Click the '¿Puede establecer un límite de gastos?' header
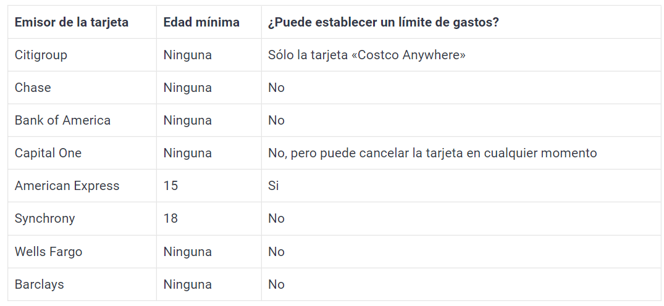 (384, 22)
